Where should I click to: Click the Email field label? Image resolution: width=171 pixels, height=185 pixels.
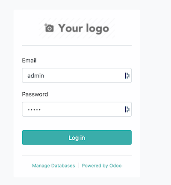coord(29,60)
